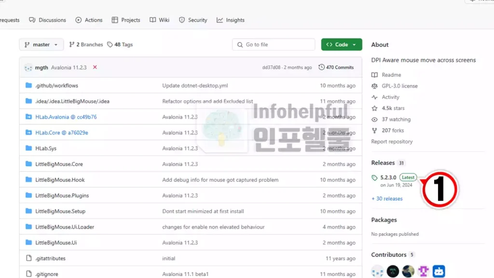Open the Actions tab
Image resolution: width=494 pixels, height=278 pixels.
(x=89, y=20)
